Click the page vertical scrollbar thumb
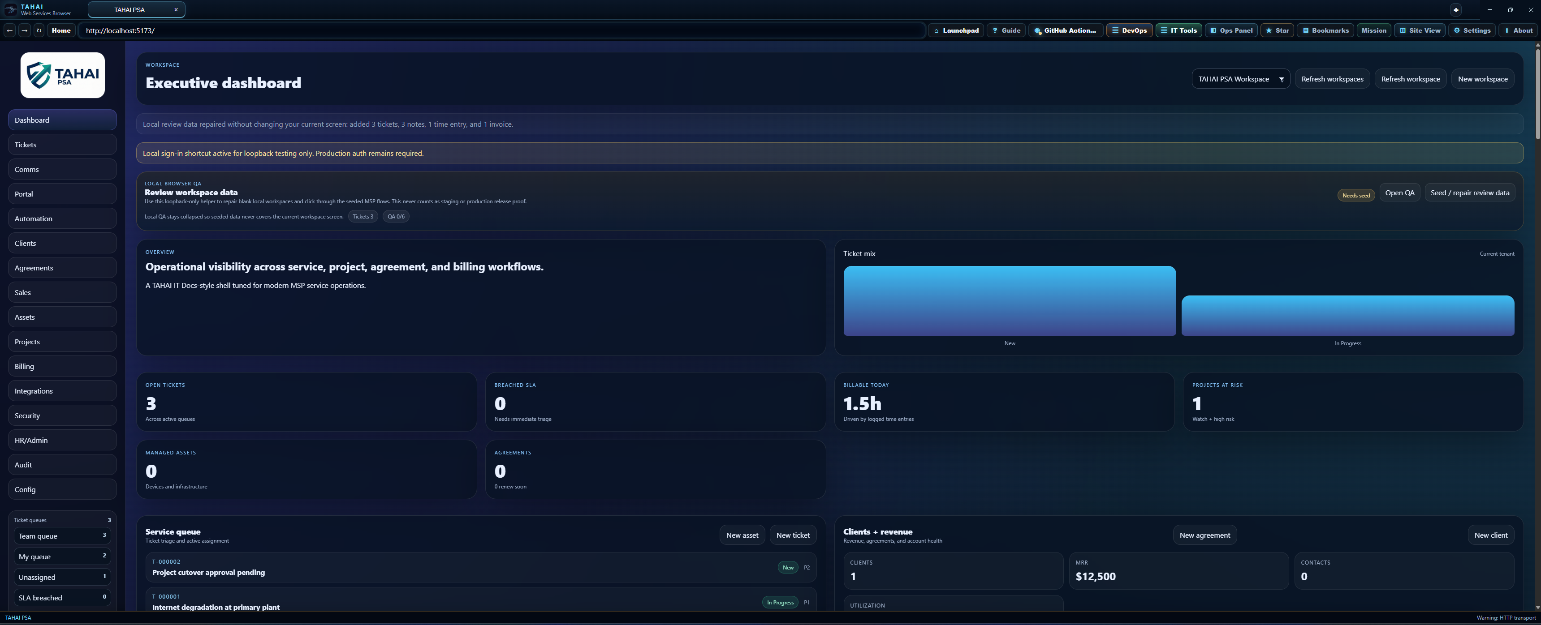The height and width of the screenshot is (625, 1541). [1537, 94]
